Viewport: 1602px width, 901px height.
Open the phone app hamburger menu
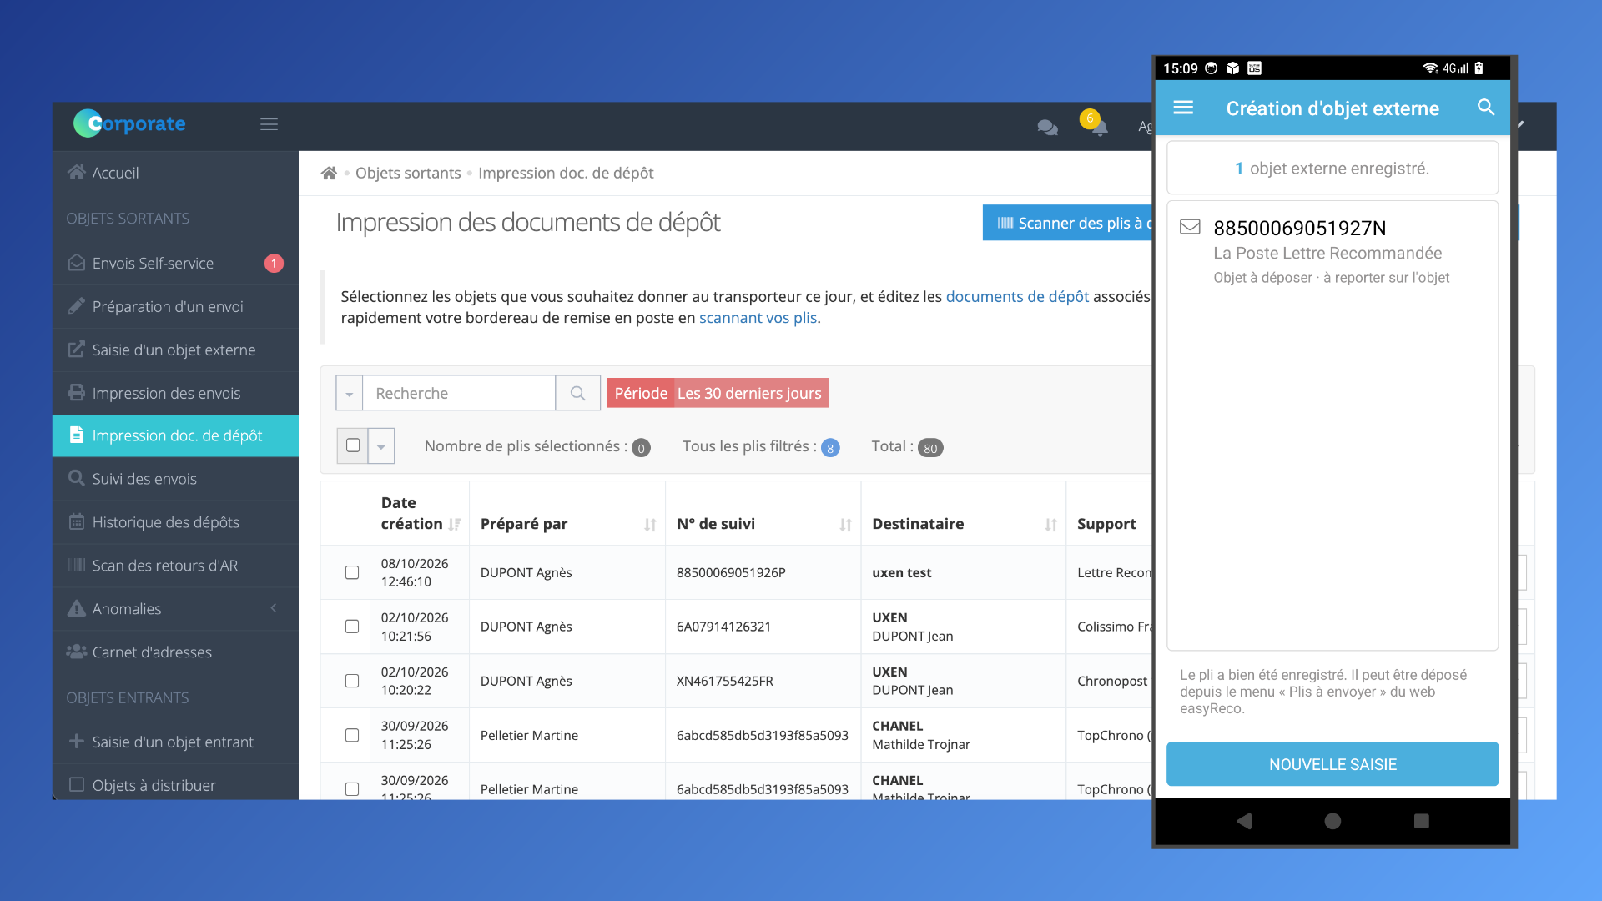coord(1183,108)
